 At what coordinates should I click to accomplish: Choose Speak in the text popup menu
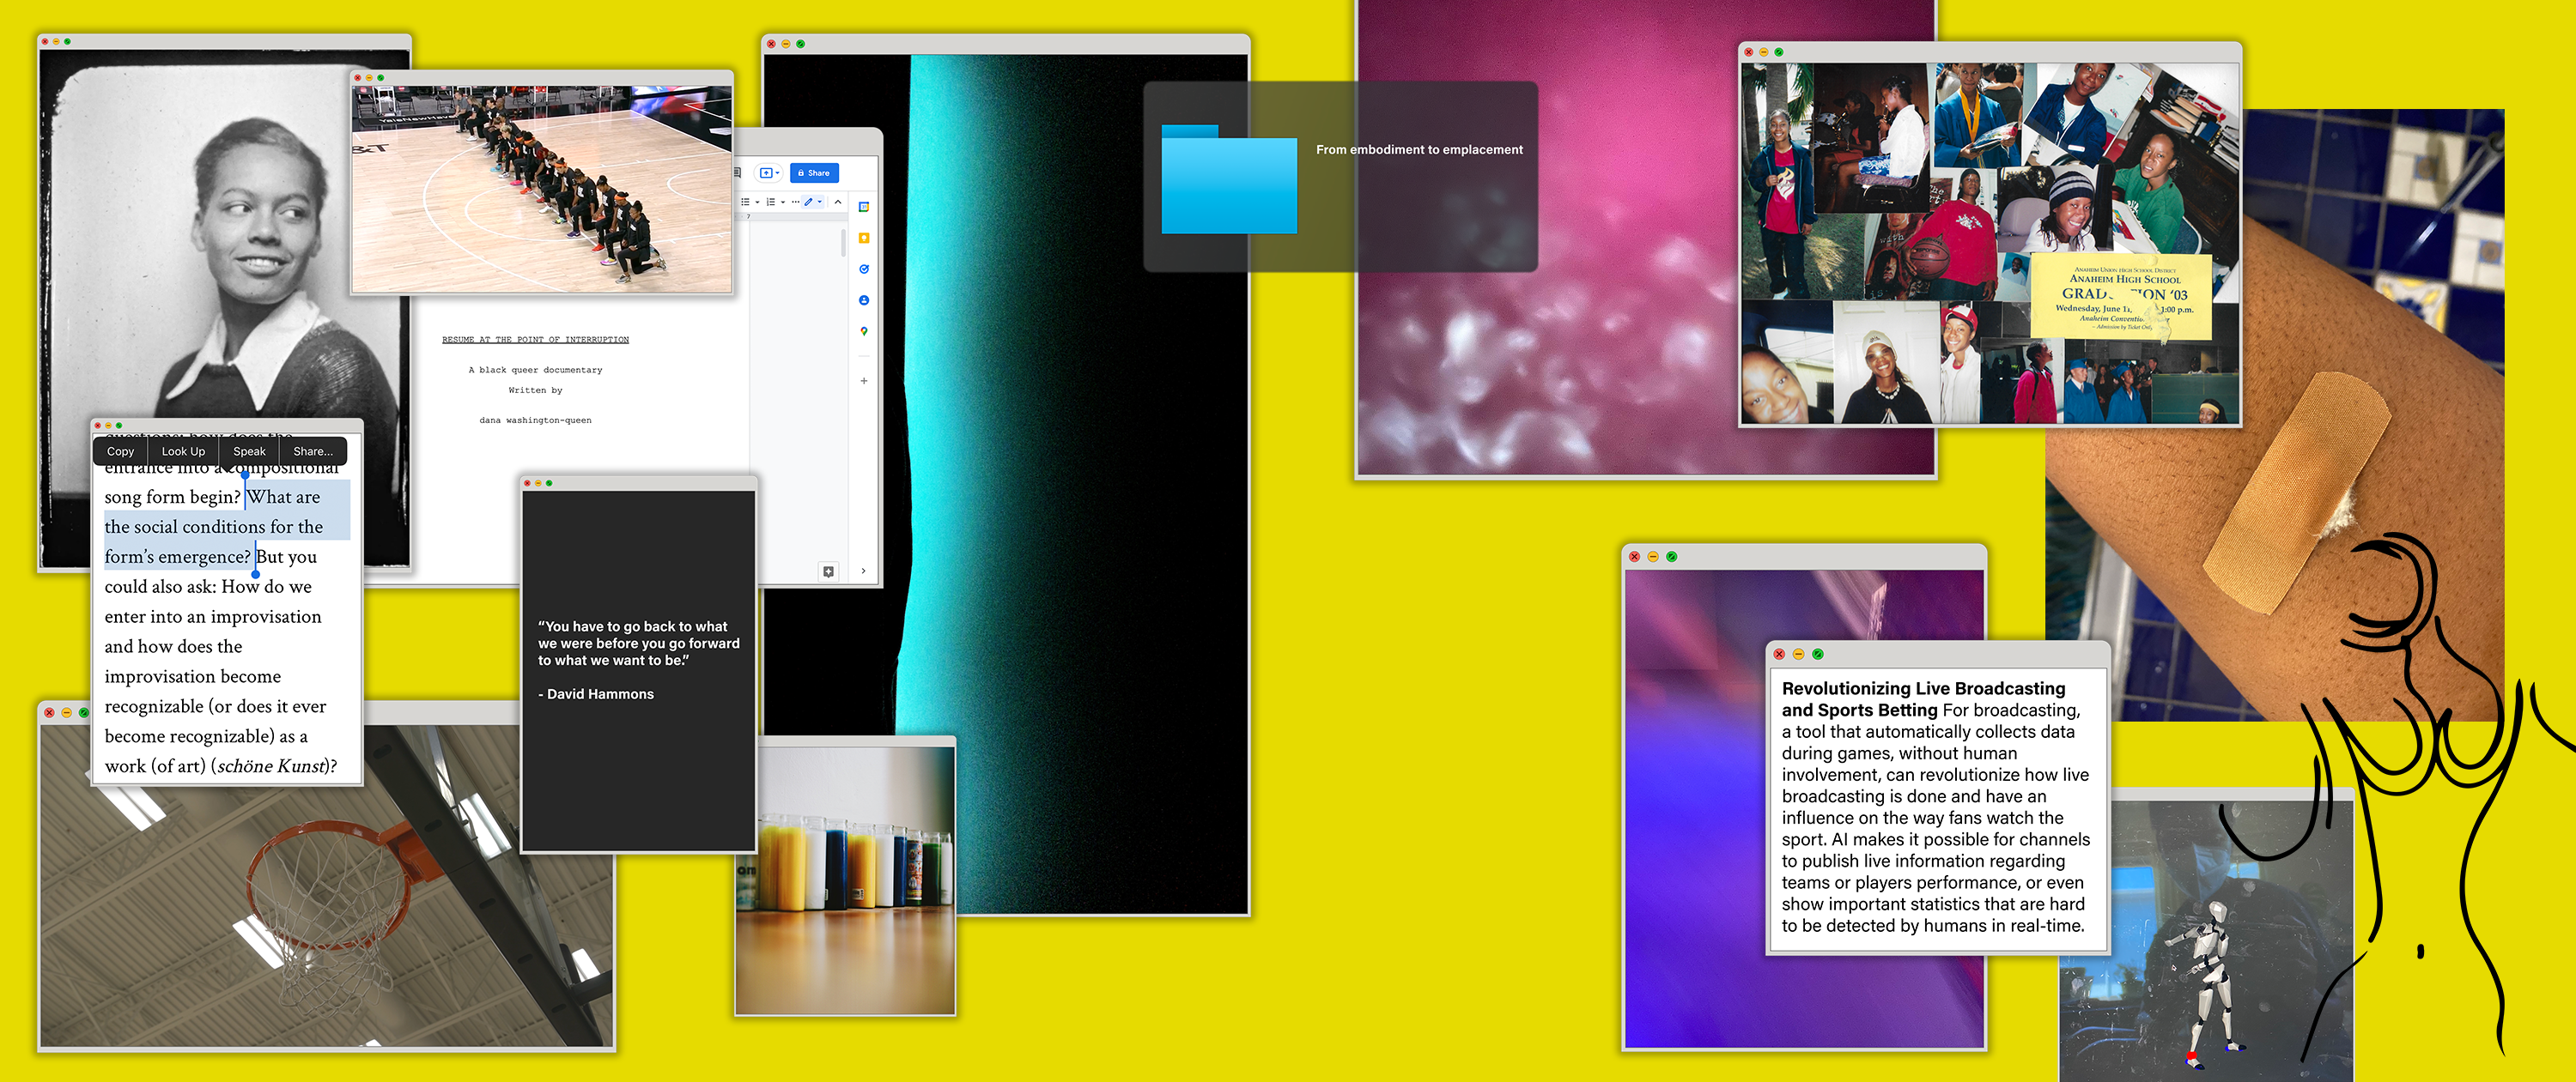(x=249, y=451)
